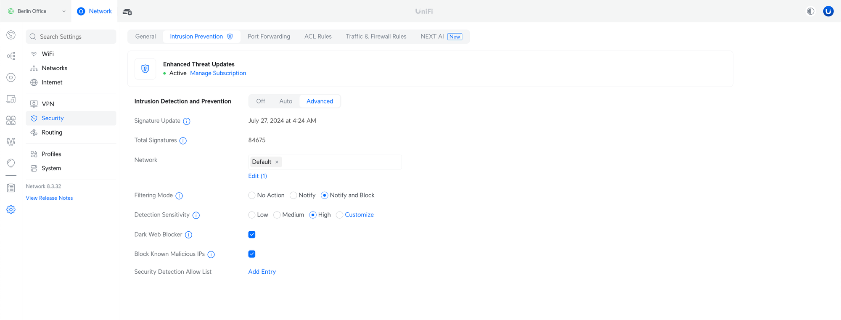Click Add Entry for allow list
The width and height of the screenshot is (841, 320).
click(262, 272)
